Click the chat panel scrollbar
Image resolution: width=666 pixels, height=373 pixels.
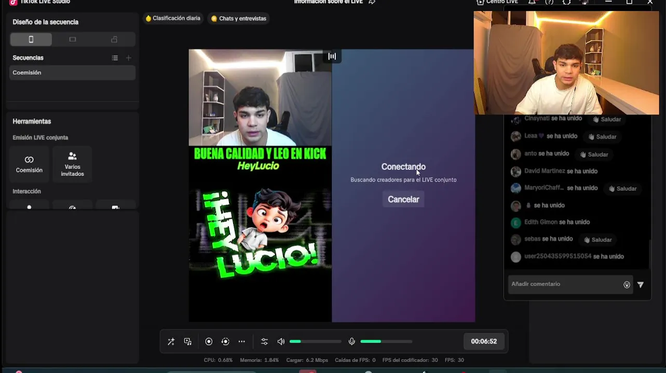pyautogui.click(x=649, y=254)
